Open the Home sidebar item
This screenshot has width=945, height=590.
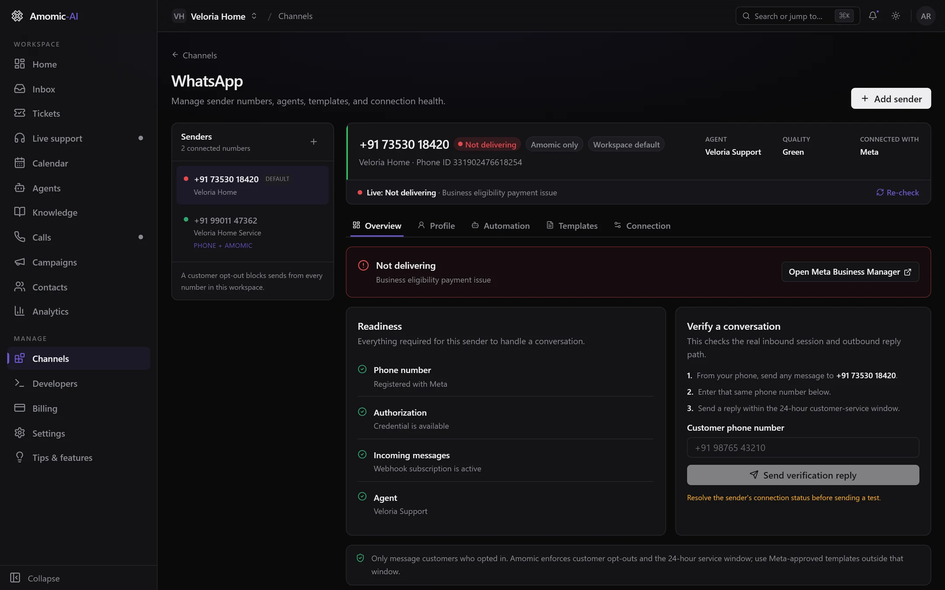[x=79, y=64]
